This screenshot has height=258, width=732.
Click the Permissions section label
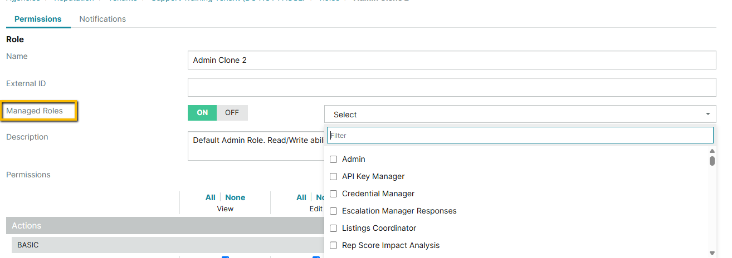(28, 175)
